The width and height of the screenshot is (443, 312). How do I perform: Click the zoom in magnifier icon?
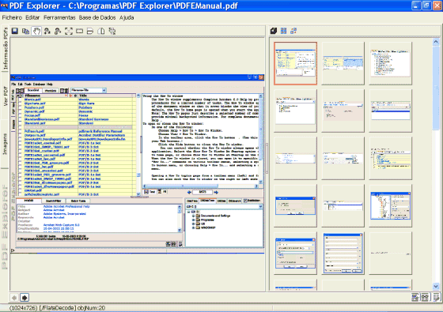coord(47,31)
